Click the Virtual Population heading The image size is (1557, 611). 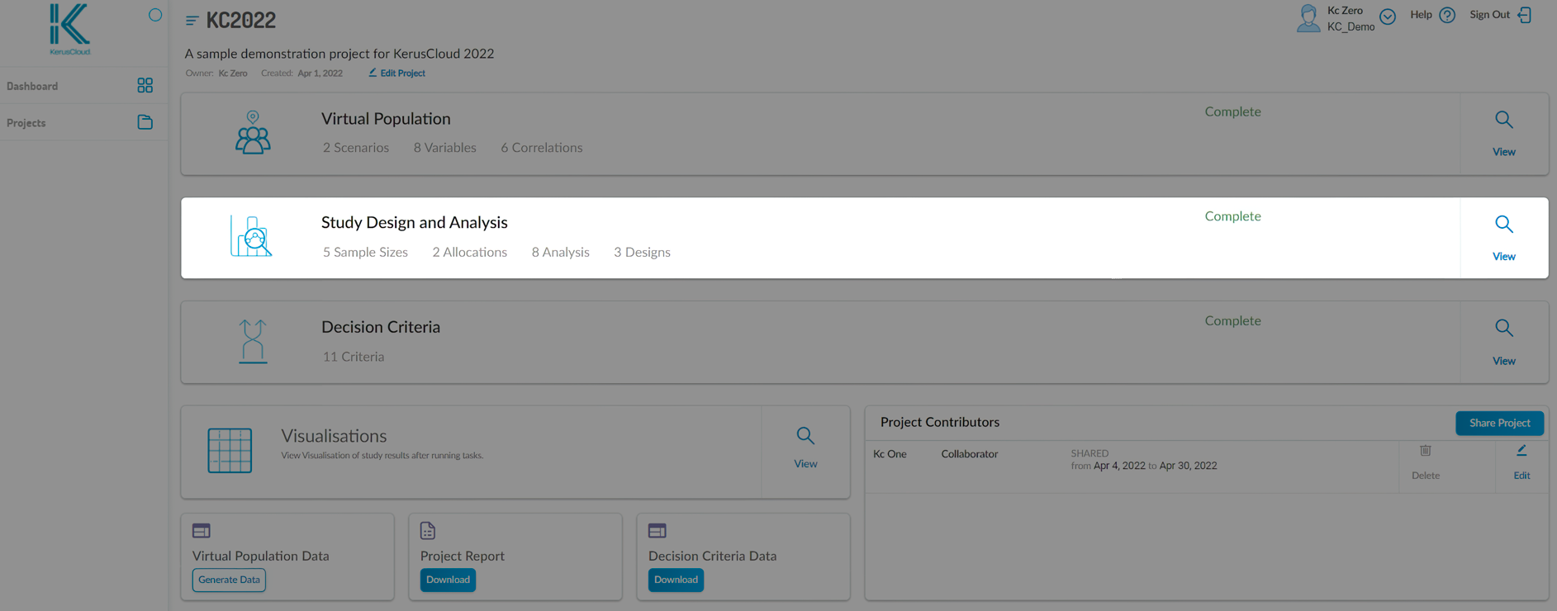[386, 119]
